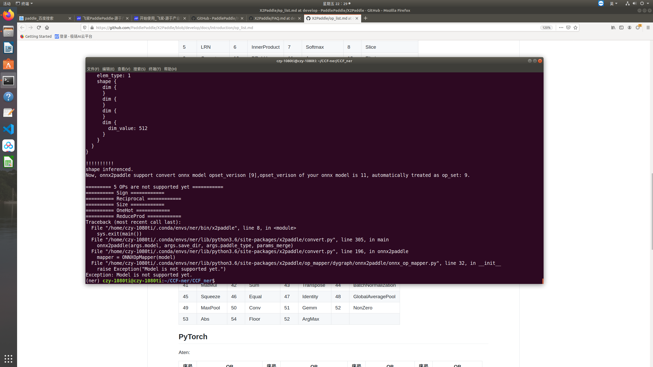The width and height of the screenshot is (653, 367).
Task: Open the 英 input method dropdown
Action: click(613, 4)
